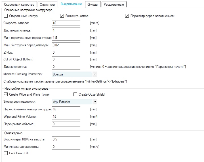Focus the Cut off Object Bottom field

[x=66, y=59]
